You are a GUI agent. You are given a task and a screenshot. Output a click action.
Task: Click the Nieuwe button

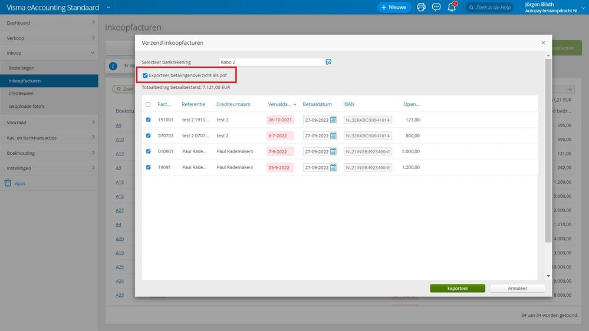(394, 7)
